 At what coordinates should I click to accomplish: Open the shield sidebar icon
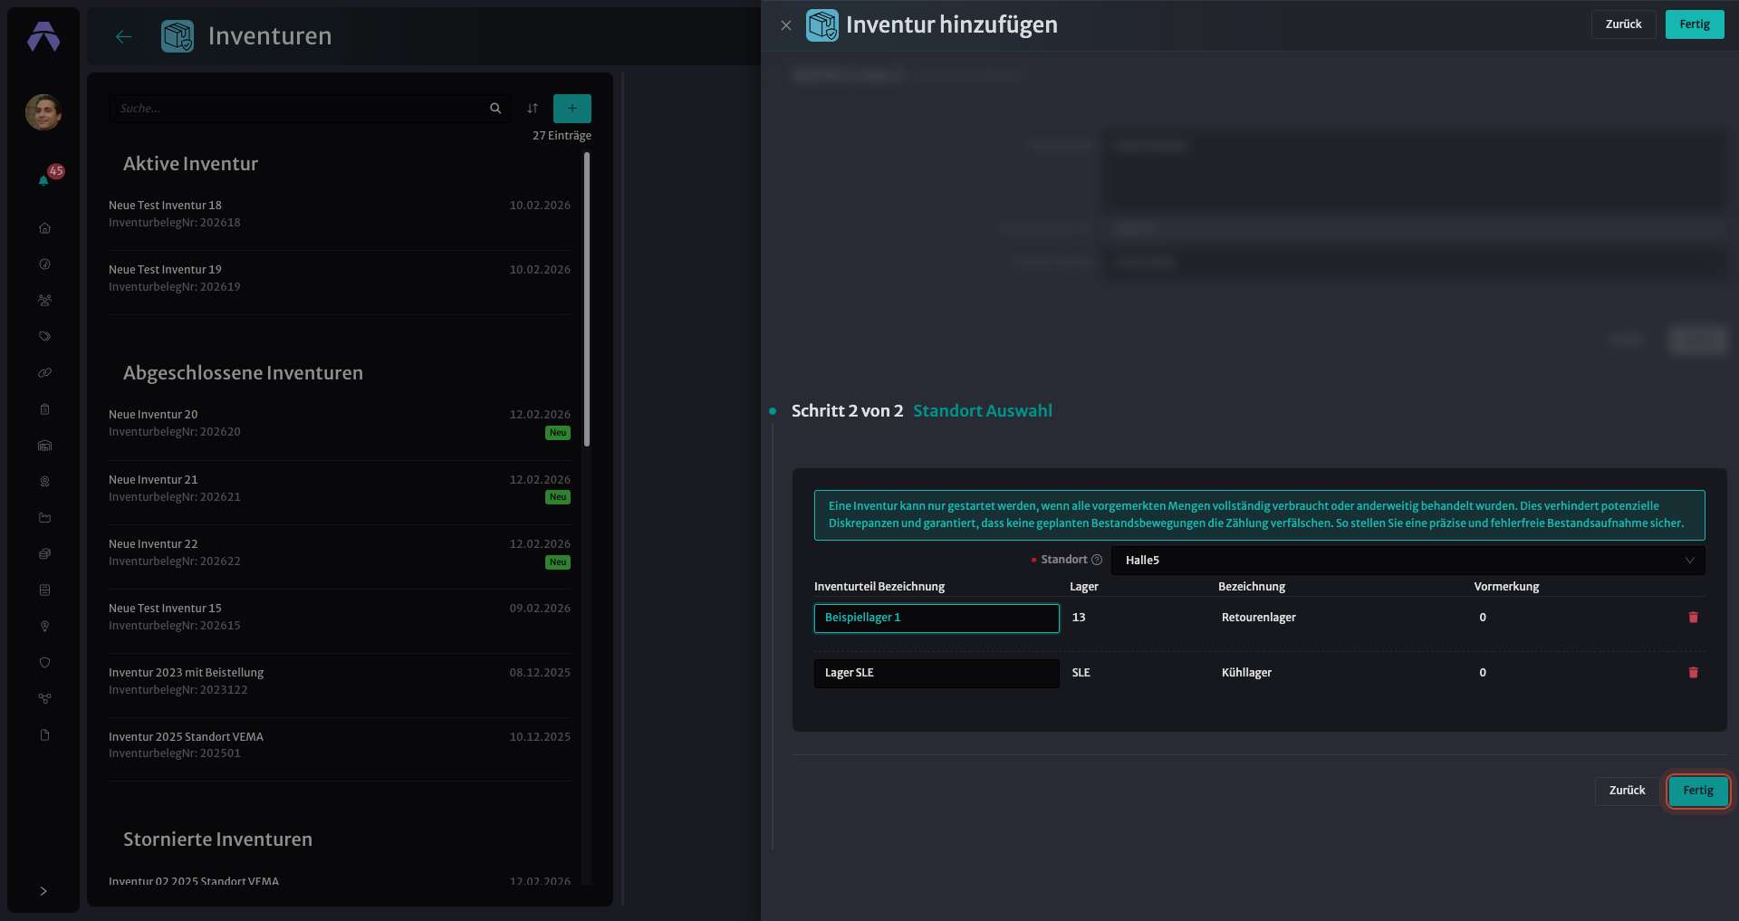44,663
